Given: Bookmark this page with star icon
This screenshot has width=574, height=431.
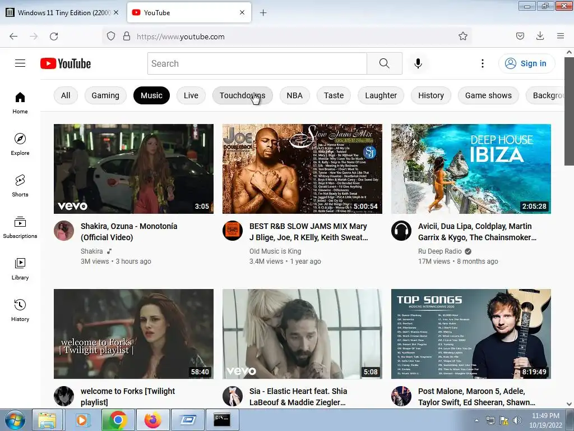Looking at the screenshot, I should [462, 36].
